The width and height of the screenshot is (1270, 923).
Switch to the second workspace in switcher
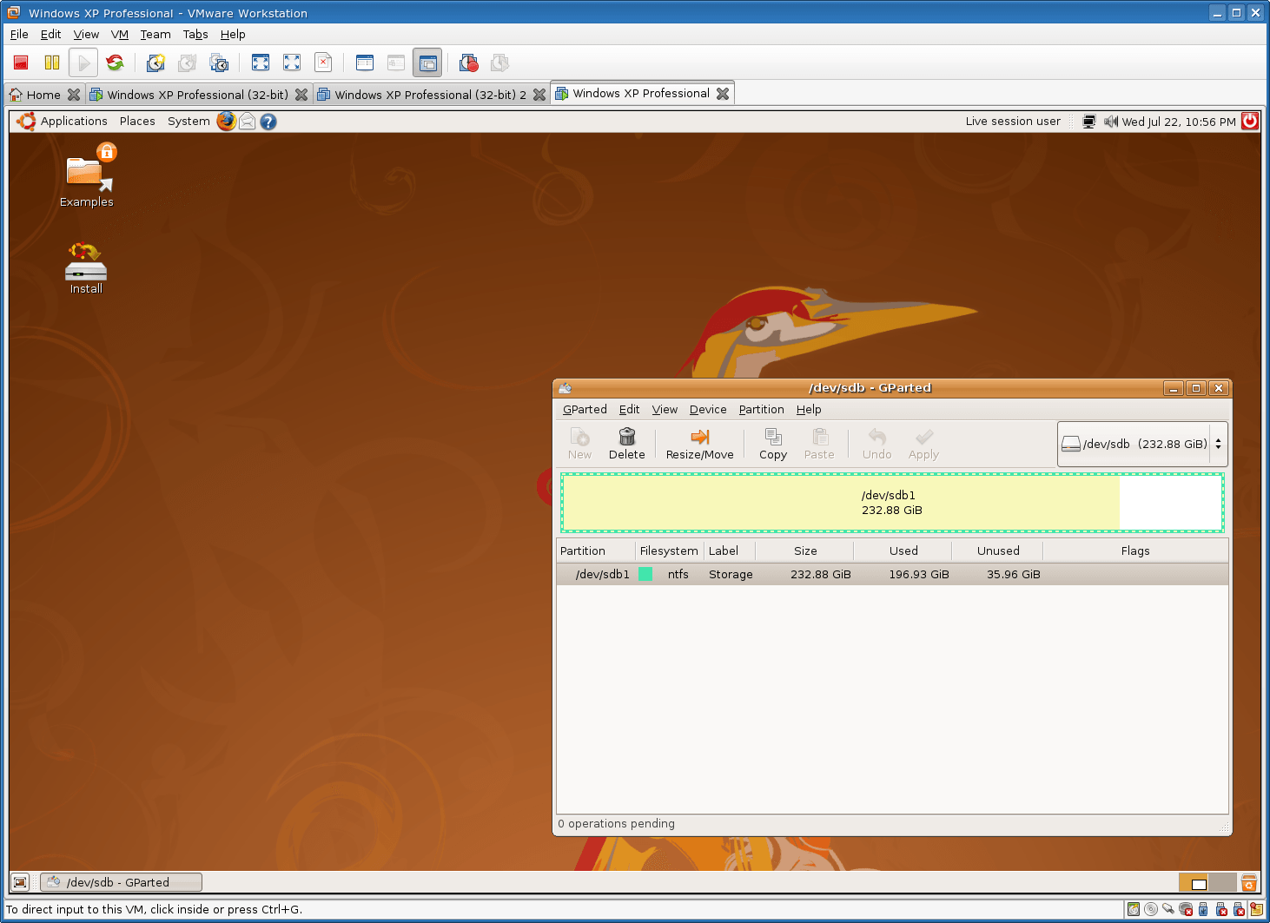coord(1222,882)
